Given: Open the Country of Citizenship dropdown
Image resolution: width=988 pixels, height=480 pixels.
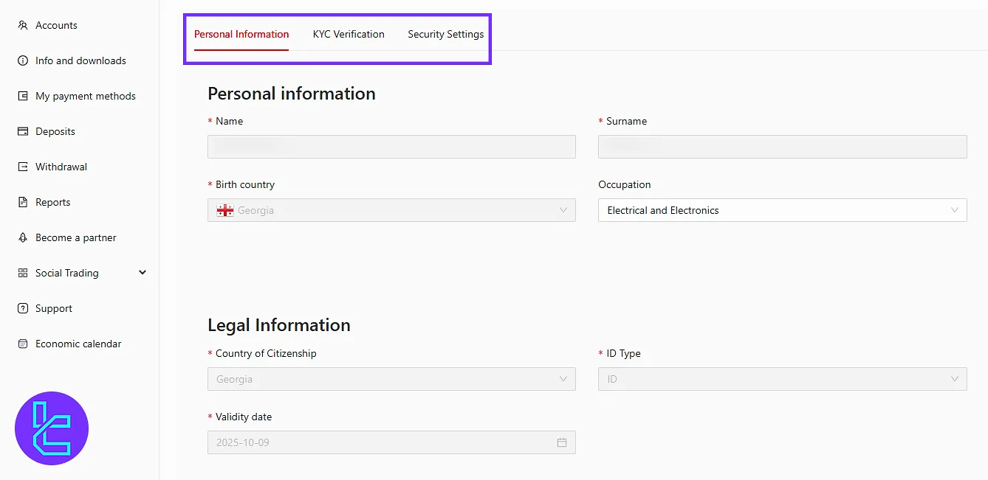Looking at the screenshot, I should pyautogui.click(x=391, y=379).
